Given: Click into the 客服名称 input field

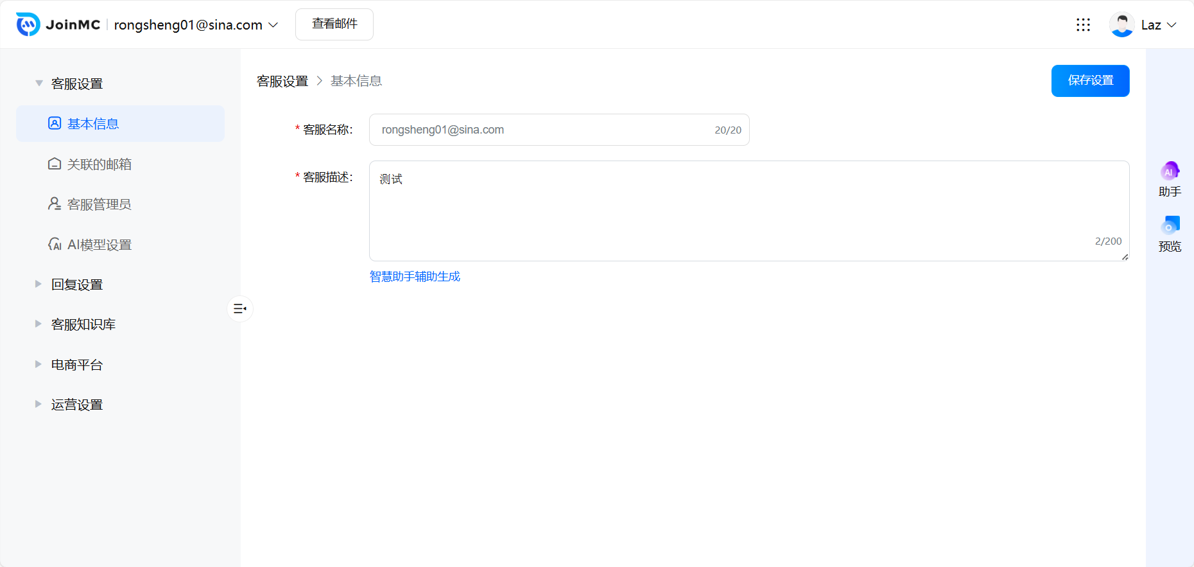Looking at the screenshot, I should pyautogui.click(x=546, y=130).
